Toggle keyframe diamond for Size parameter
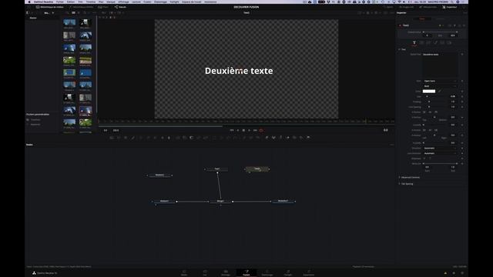The image size is (493, 277). pyautogui.click(x=462, y=96)
